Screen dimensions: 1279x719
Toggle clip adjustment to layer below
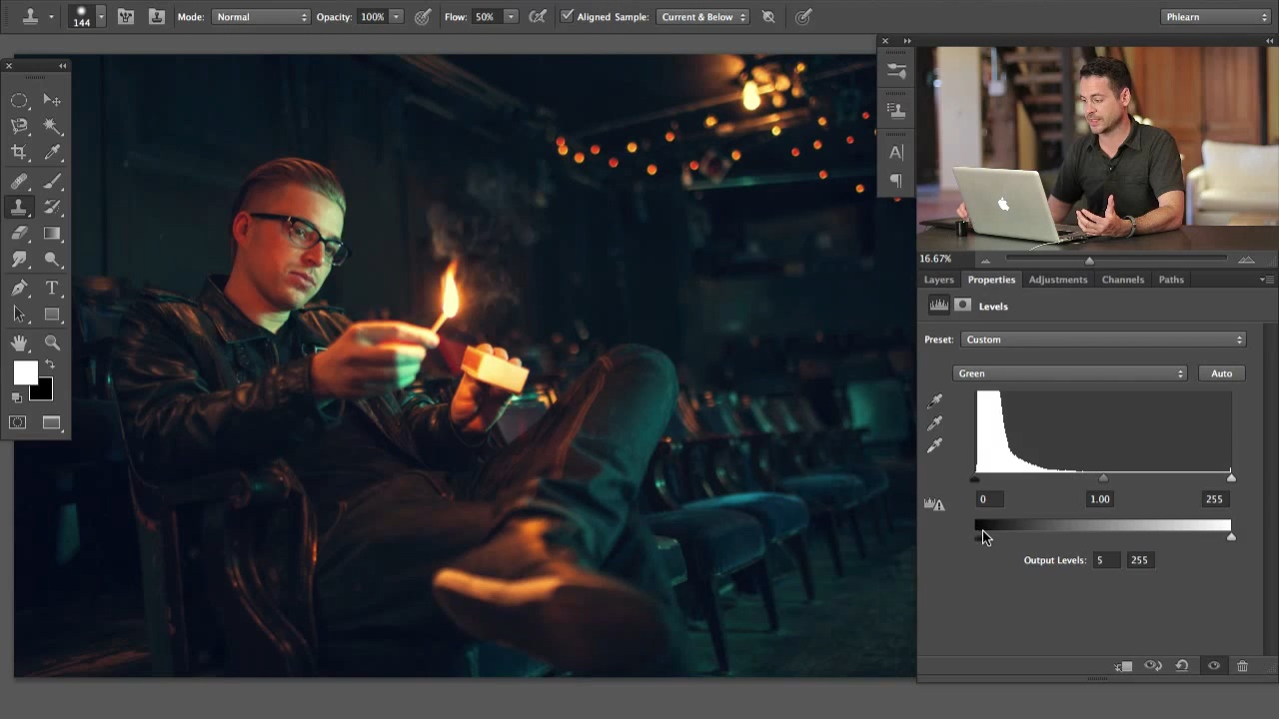(x=1124, y=666)
